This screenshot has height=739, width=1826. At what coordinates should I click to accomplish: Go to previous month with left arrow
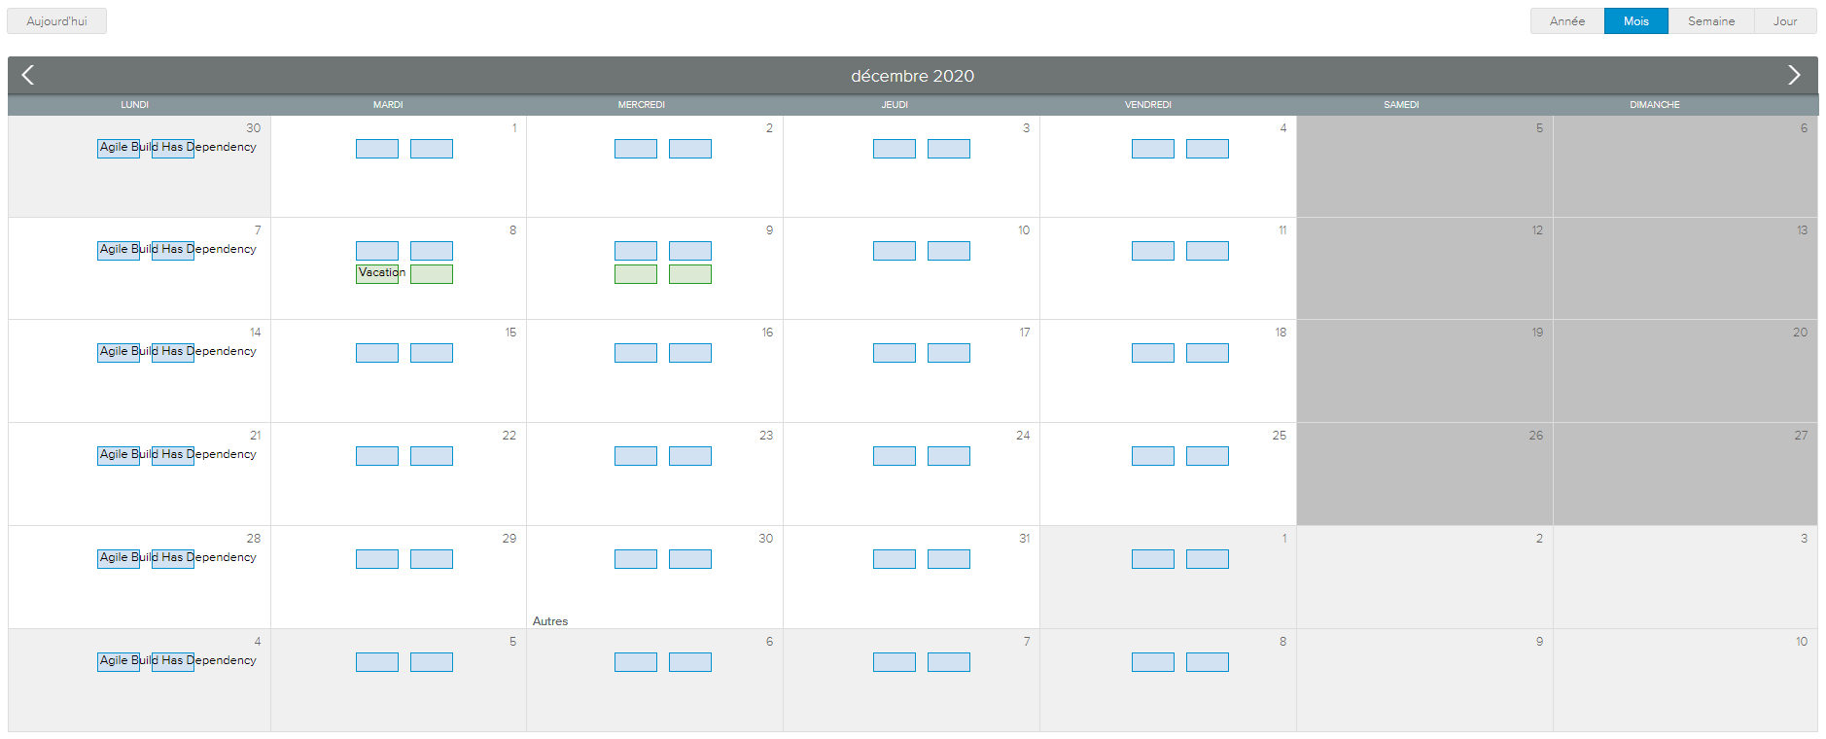click(x=28, y=76)
